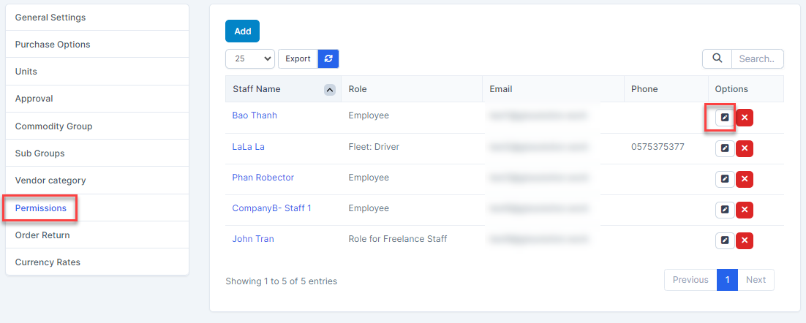Sort by Staff Name column arrow
This screenshot has height=323, width=806.
point(329,89)
